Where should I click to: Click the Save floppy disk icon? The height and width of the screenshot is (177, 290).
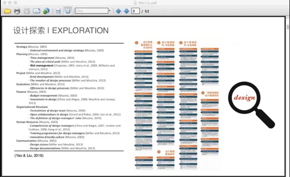pos(27,11)
